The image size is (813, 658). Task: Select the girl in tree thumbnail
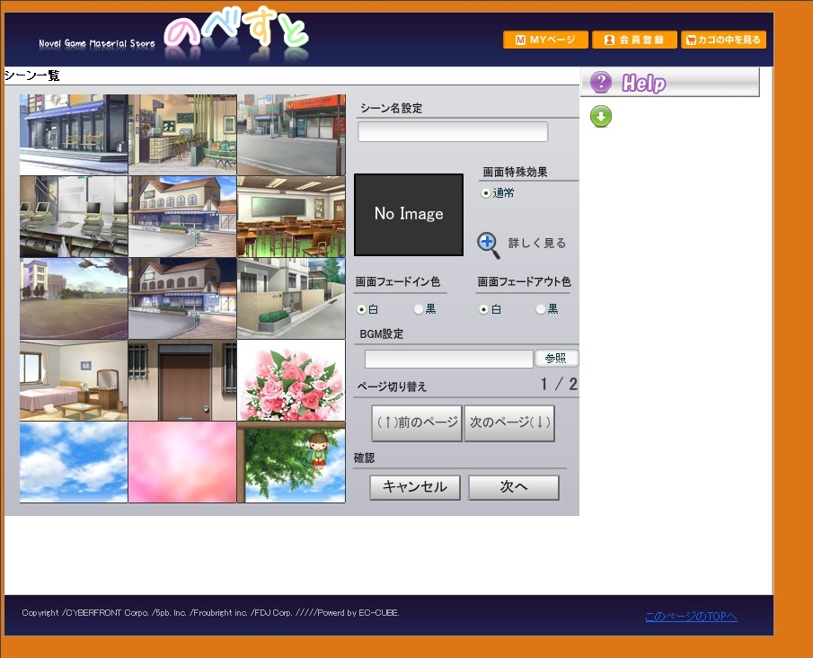291,462
